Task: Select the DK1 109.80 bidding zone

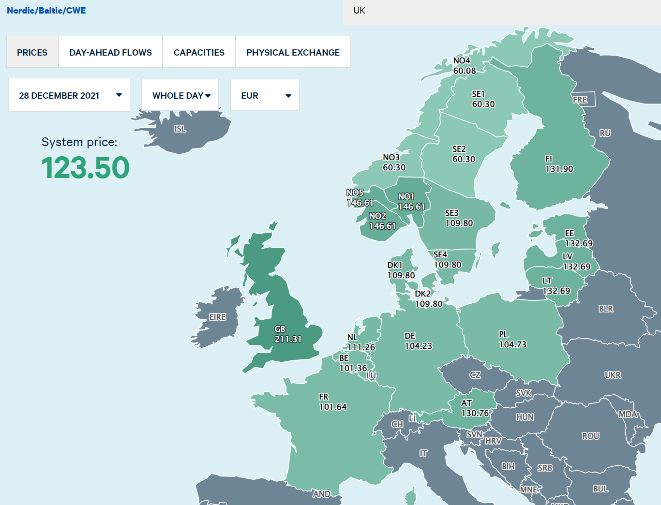Action: pos(401,270)
